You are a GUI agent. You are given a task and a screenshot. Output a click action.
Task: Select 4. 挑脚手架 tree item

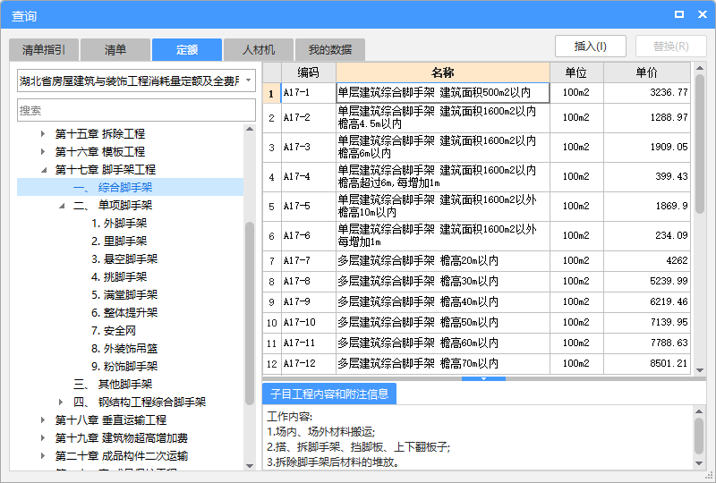coord(119,276)
